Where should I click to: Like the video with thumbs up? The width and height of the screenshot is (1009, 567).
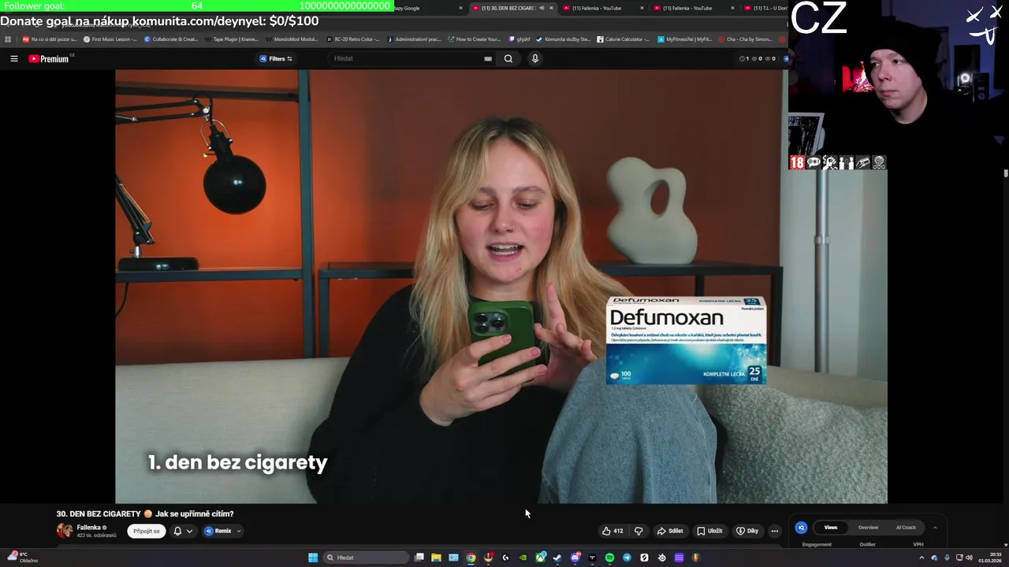tap(612, 531)
